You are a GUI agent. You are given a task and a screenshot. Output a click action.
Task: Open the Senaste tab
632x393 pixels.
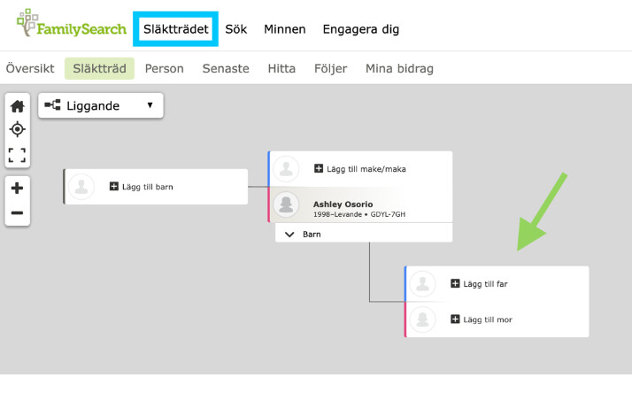226,68
